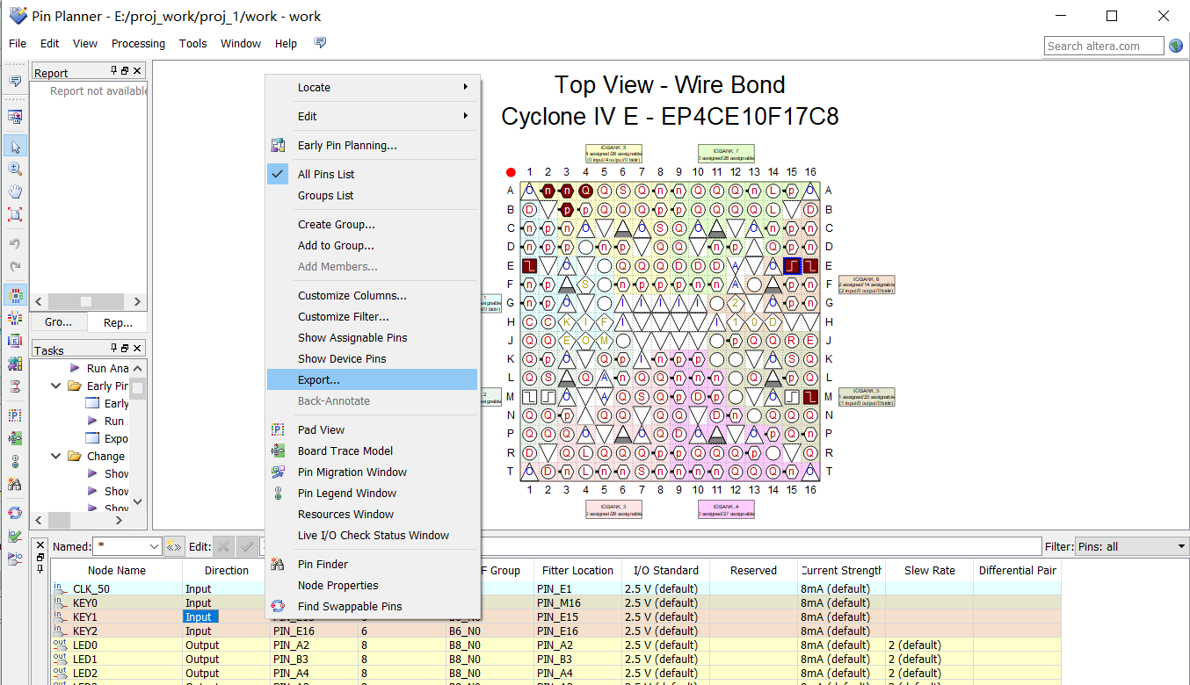The image size is (1190, 685).
Task: Click the LED0 node name cell
Action: coord(117,645)
